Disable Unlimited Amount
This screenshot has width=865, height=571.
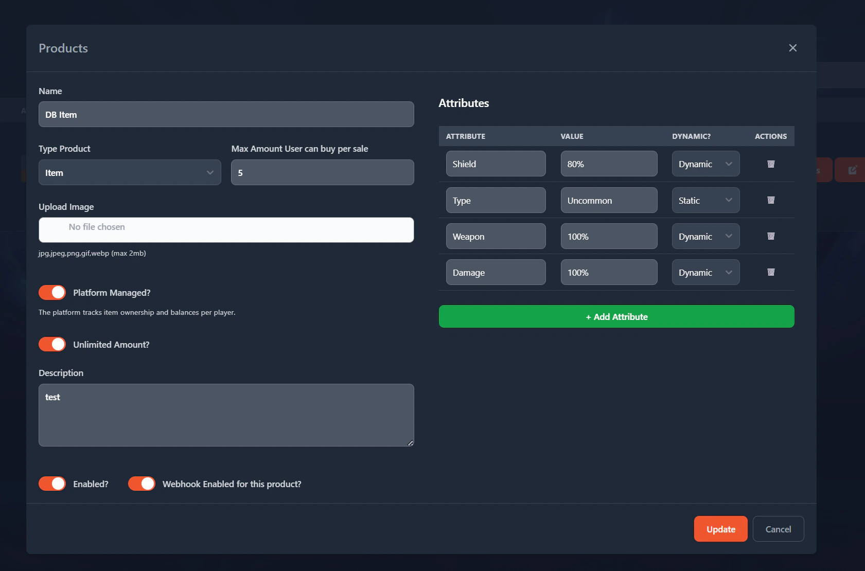pos(51,344)
